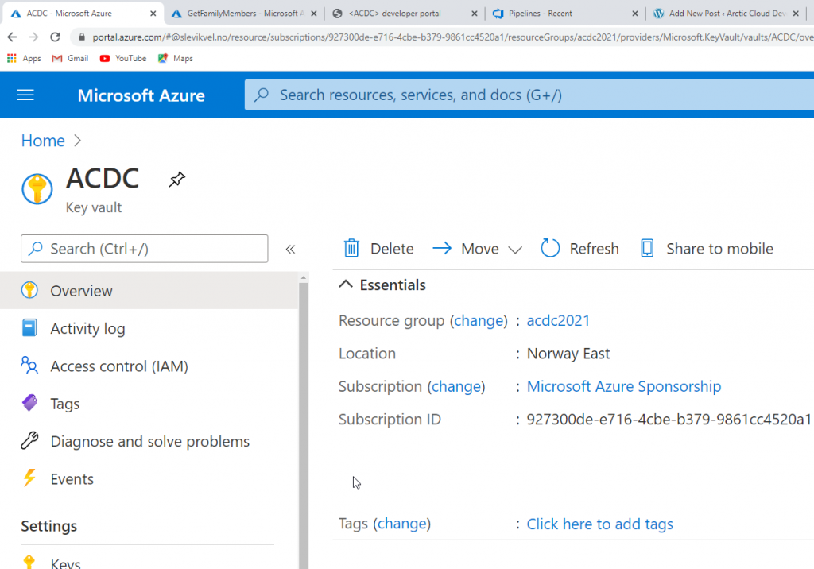814x569 pixels.
Task: Click the Delete trash can icon
Action: click(x=351, y=248)
